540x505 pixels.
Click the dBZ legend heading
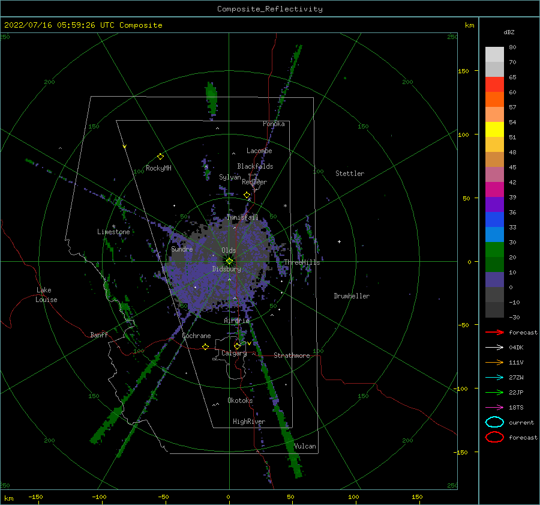click(509, 32)
